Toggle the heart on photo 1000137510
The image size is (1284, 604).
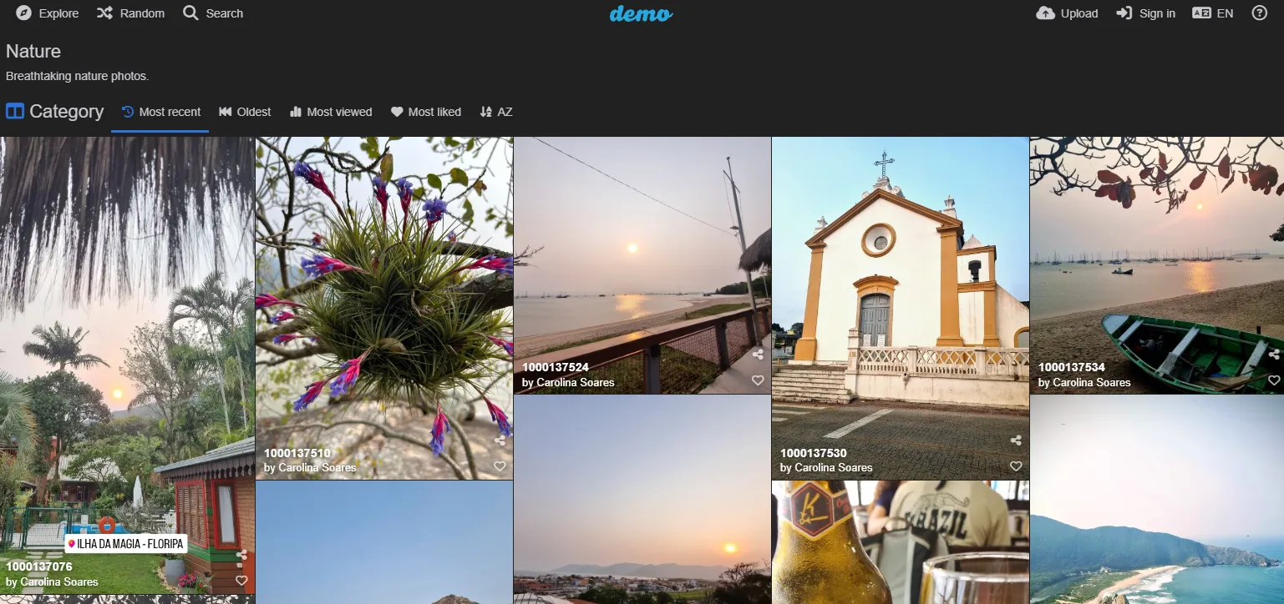500,466
